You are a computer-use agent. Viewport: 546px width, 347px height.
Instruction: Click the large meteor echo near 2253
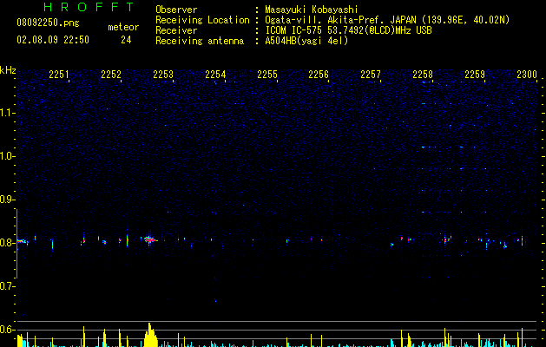tap(150, 239)
